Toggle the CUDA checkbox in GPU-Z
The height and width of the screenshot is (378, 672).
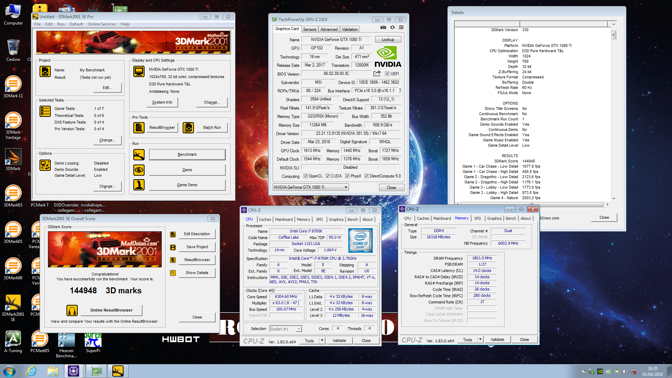tap(328, 176)
